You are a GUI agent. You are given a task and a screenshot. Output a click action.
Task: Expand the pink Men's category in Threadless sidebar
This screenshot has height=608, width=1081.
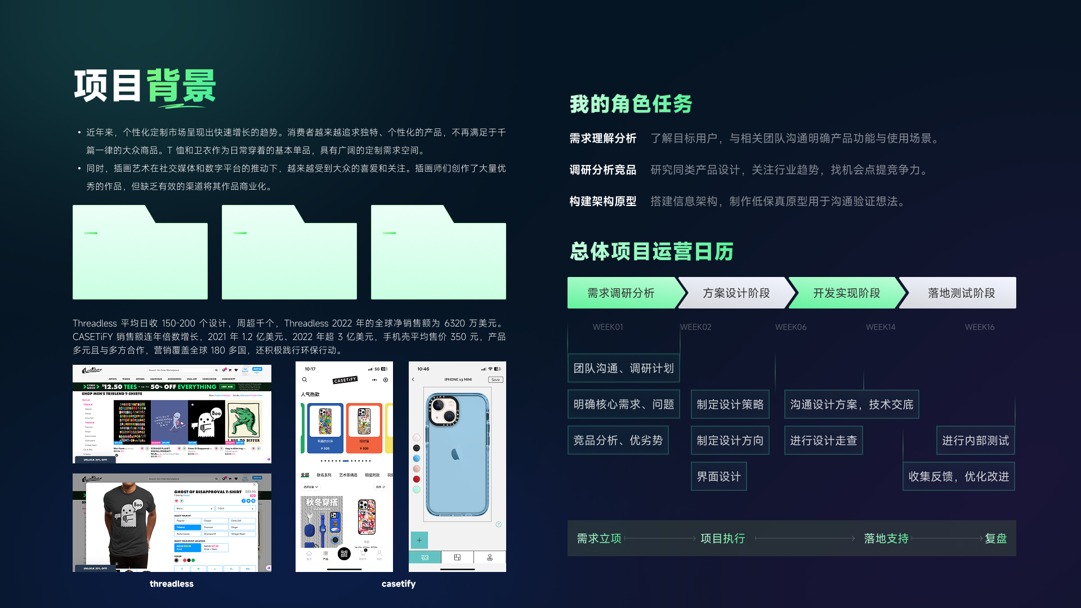point(86,400)
